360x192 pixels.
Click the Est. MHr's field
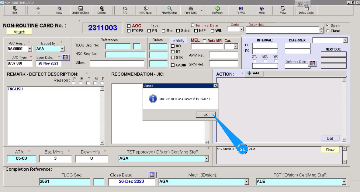(55, 158)
